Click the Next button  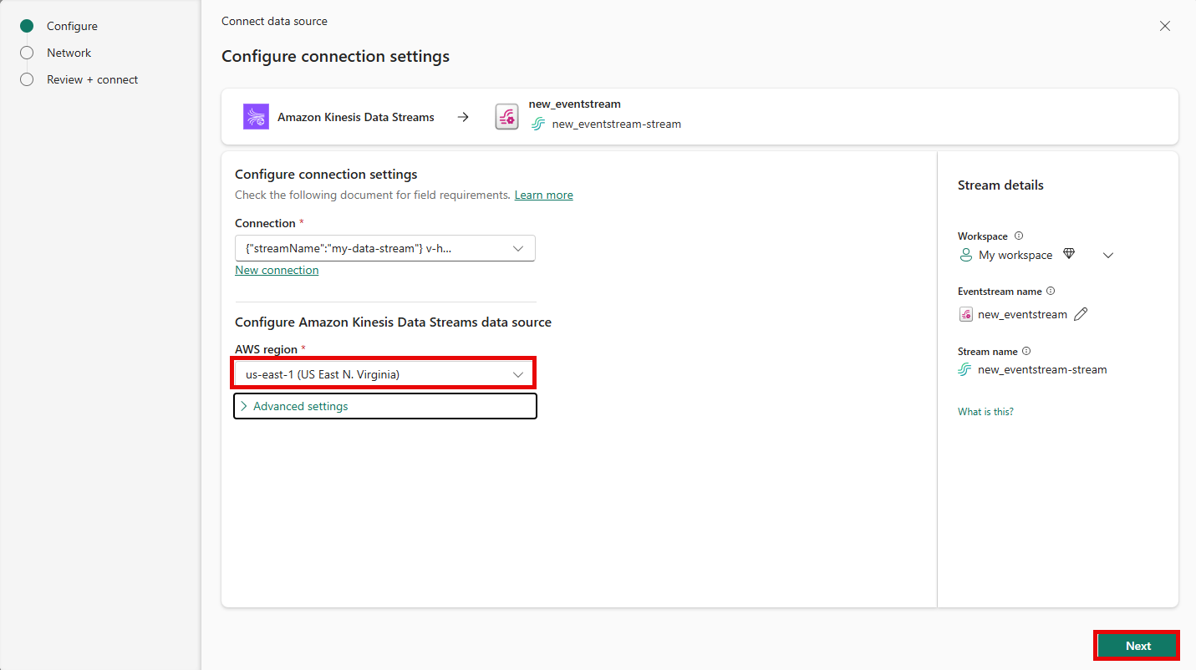[x=1137, y=646]
